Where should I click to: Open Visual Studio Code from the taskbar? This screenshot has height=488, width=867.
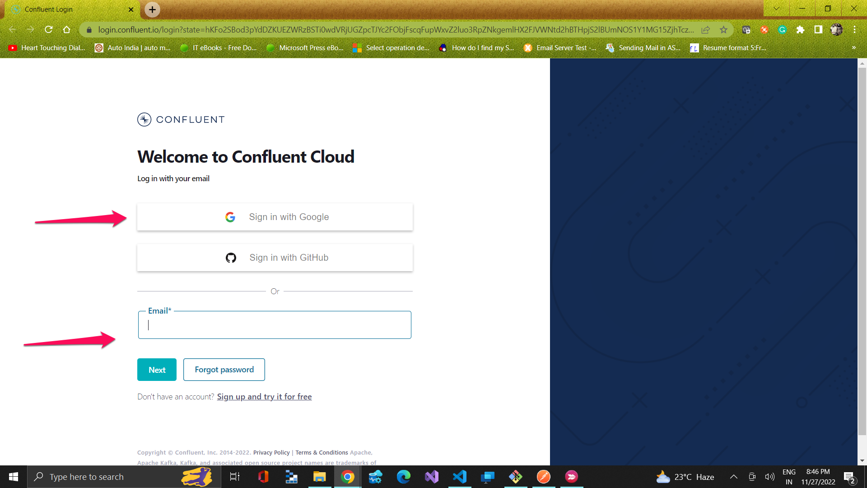pyautogui.click(x=460, y=476)
